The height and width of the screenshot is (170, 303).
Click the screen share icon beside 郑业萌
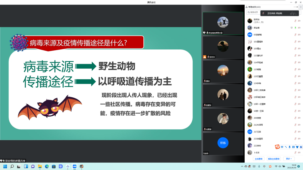[292, 28]
